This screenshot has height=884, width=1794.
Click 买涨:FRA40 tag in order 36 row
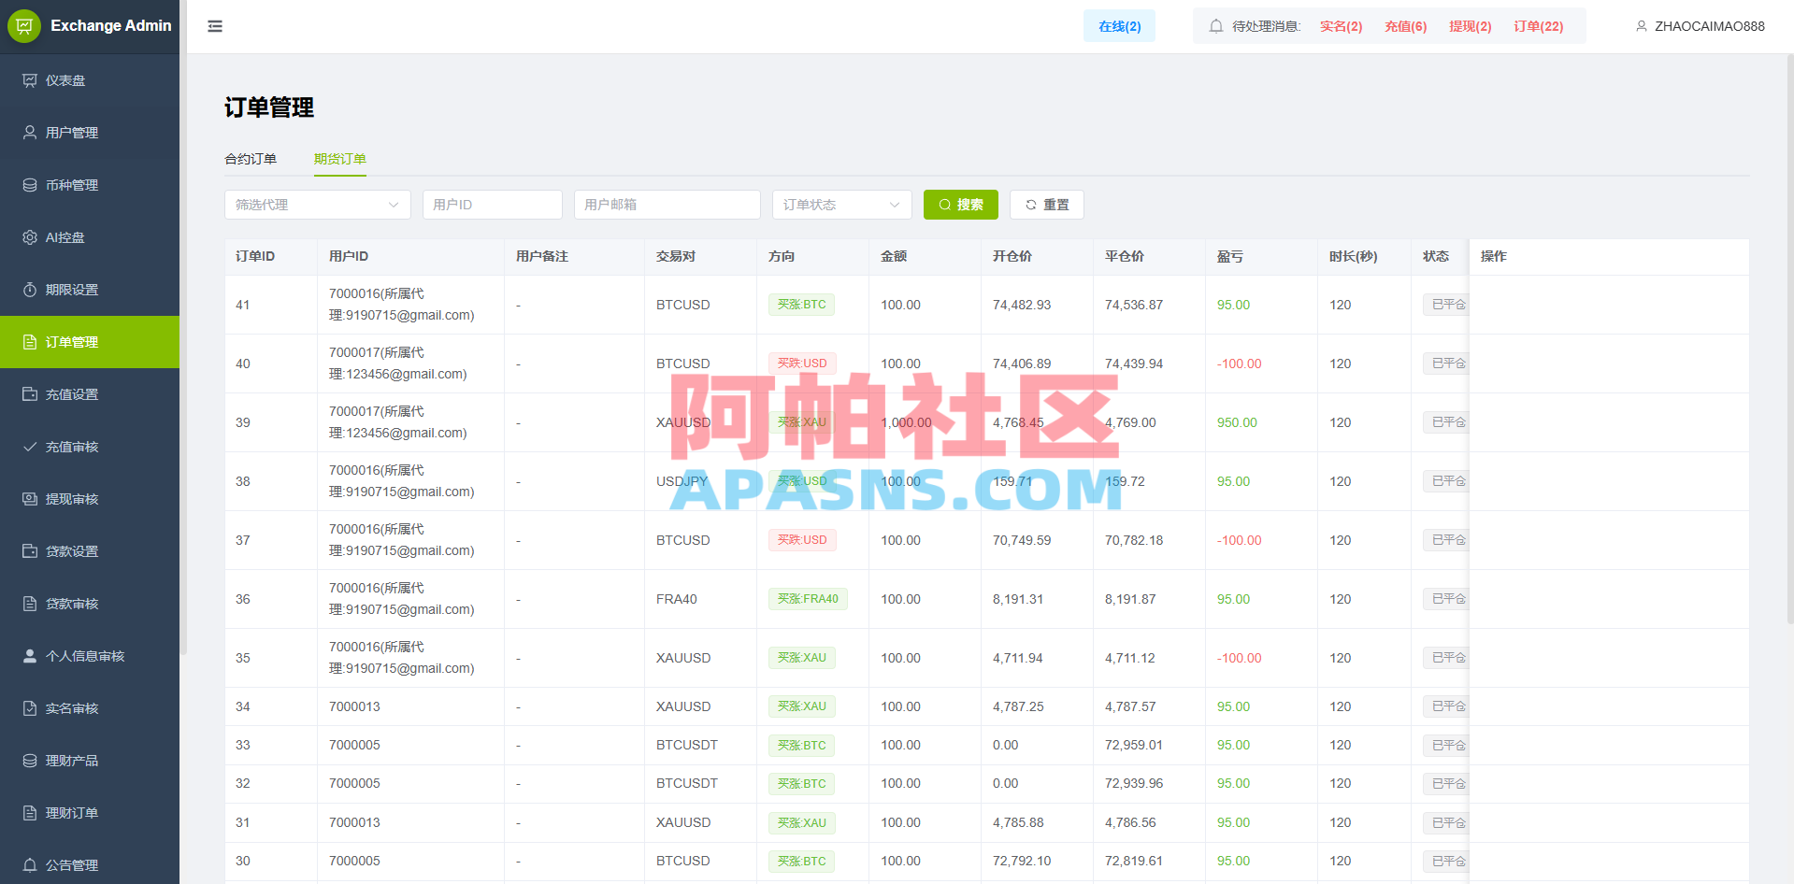(x=808, y=599)
